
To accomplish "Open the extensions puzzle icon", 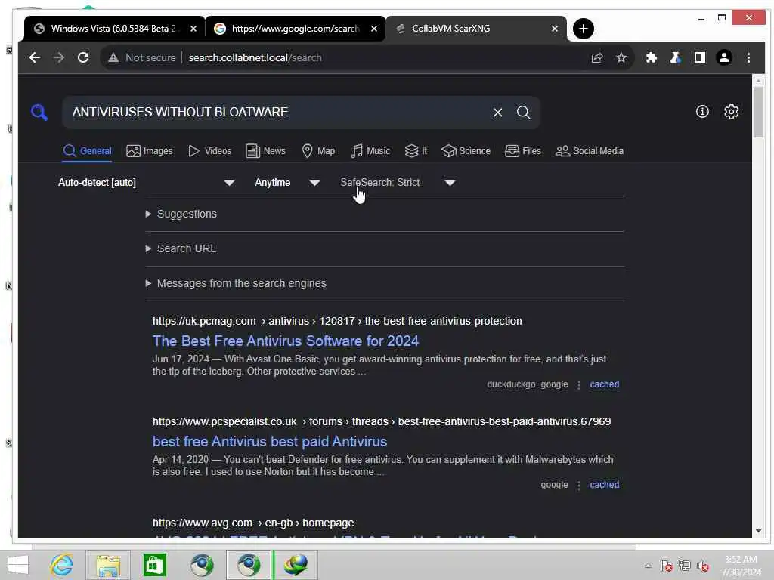I will coord(651,57).
